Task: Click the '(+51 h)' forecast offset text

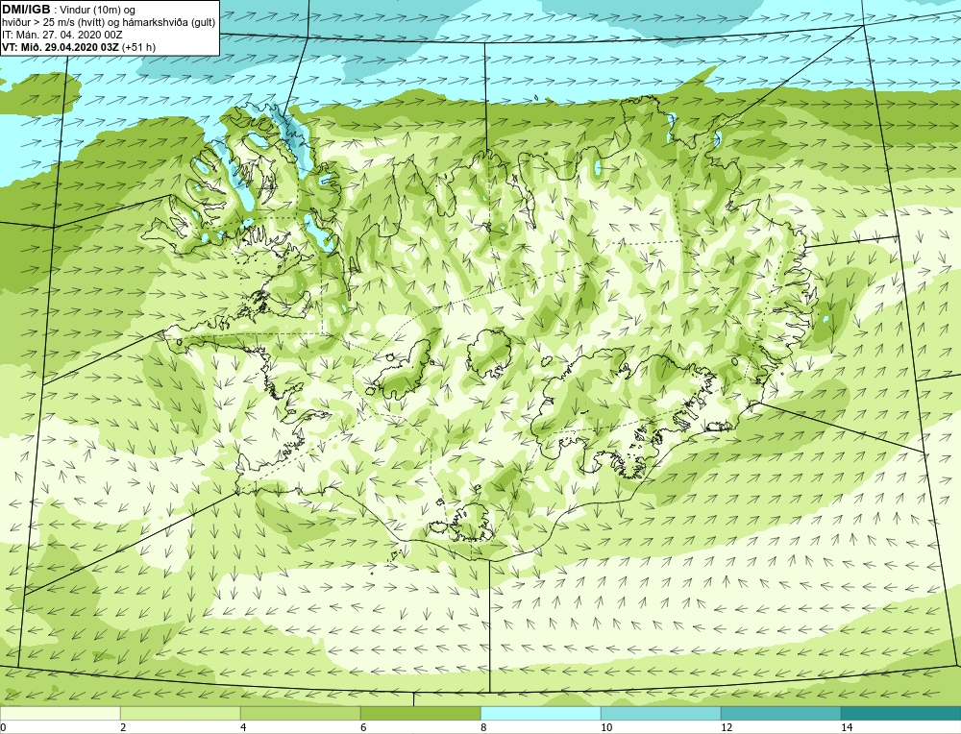Action: coord(138,47)
